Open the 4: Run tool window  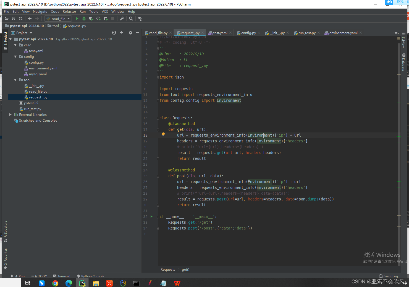18,276
